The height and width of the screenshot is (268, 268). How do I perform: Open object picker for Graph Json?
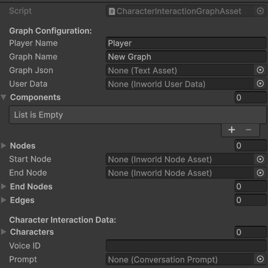tap(260, 70)
